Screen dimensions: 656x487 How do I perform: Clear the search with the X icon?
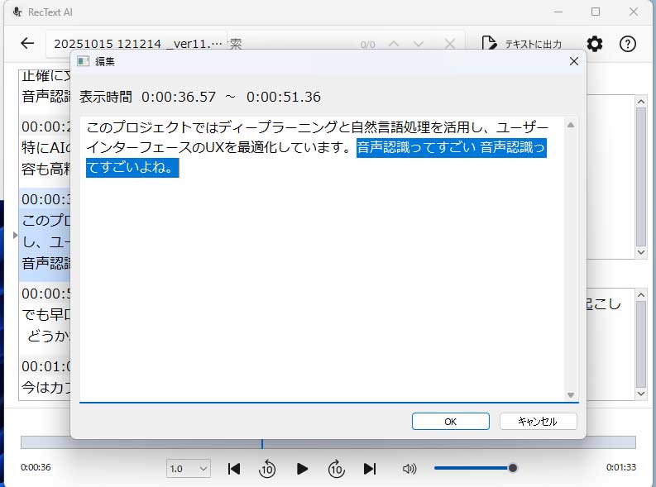[x=449, y=44]
